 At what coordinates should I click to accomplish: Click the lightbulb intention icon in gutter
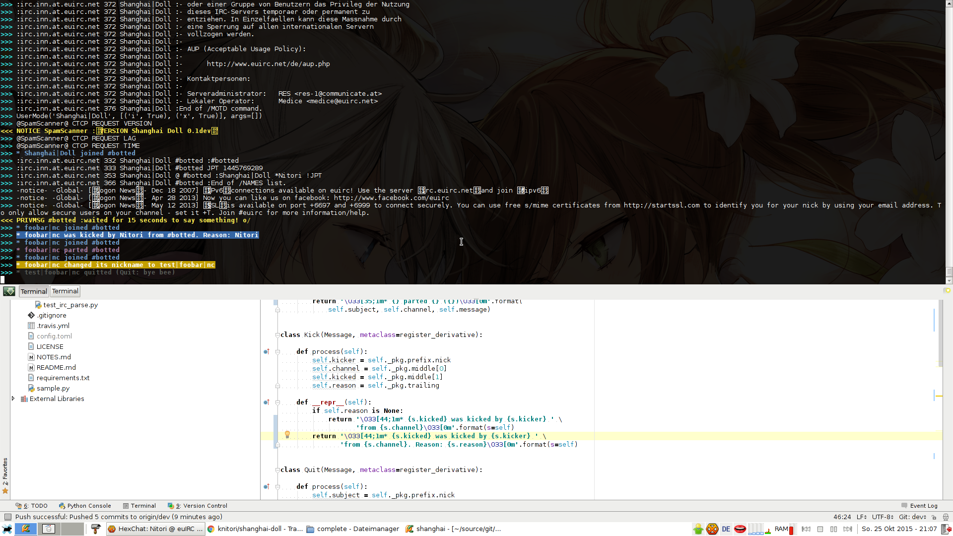click(x=287, y=435)
